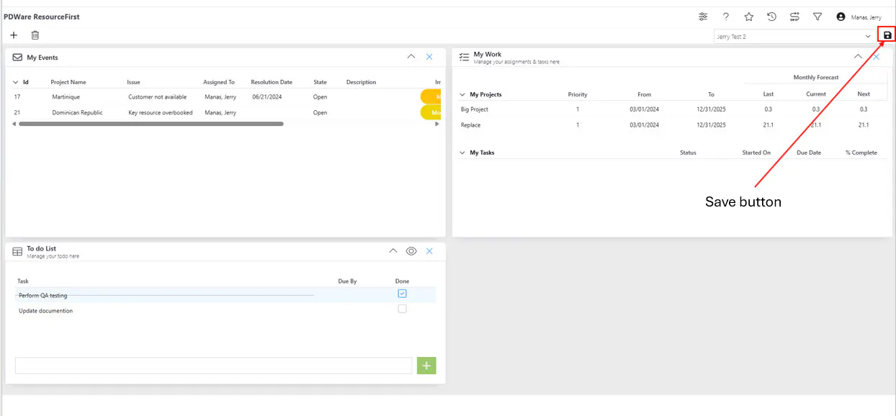Click the favorites star icon
This screenshot has height=416, width=896.
point(749,17)
